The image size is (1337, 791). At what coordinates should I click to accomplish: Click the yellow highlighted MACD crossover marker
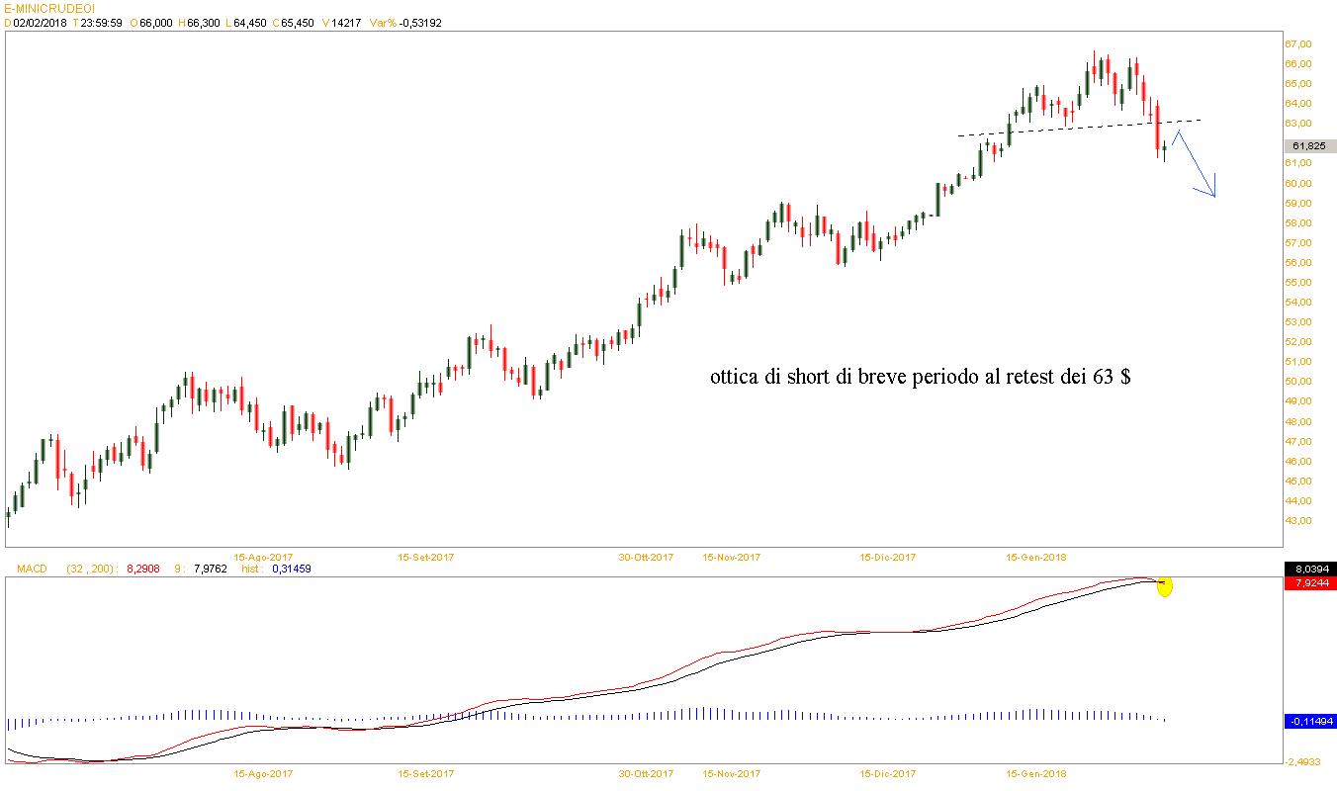1164,586
